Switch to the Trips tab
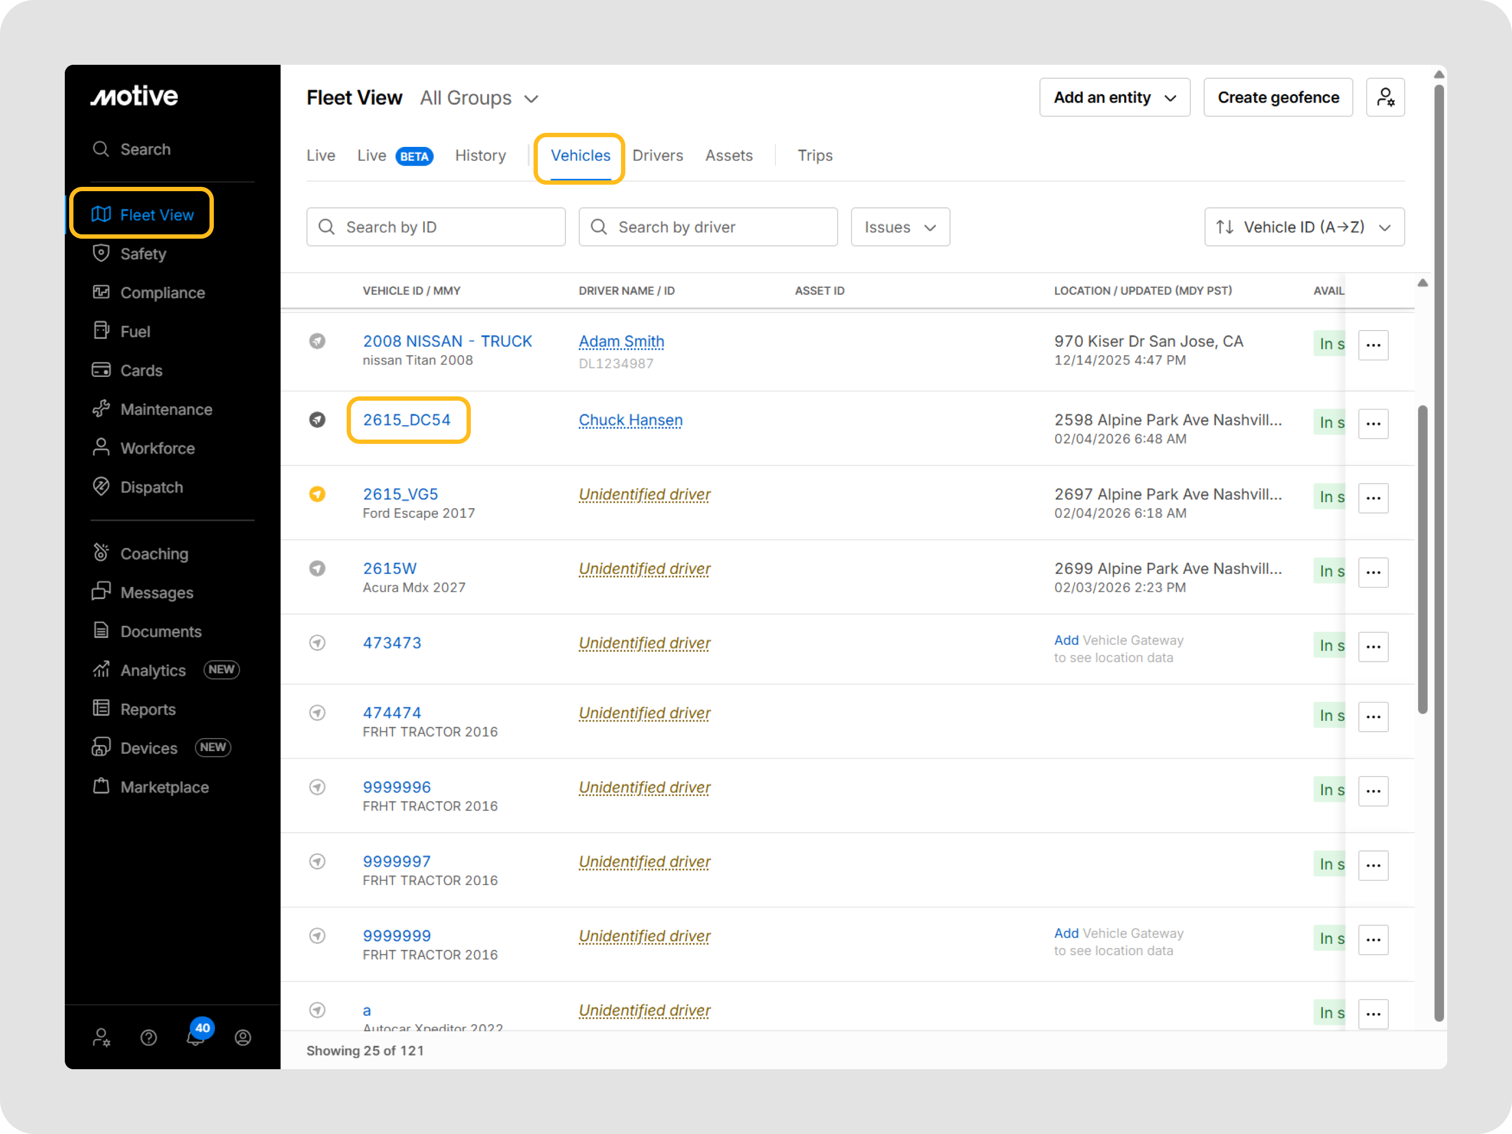1512x1134 pixels. point(815,156)
